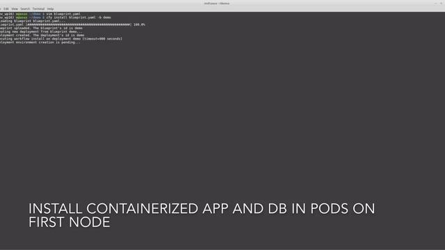Open the View menu
This screenshot has width=445, height=250.
[x=15, y=9]
